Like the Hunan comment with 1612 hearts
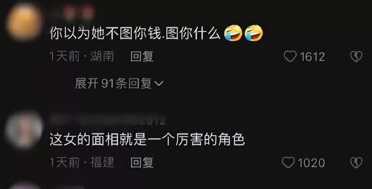372x189 pixels. tap(290, 57)
